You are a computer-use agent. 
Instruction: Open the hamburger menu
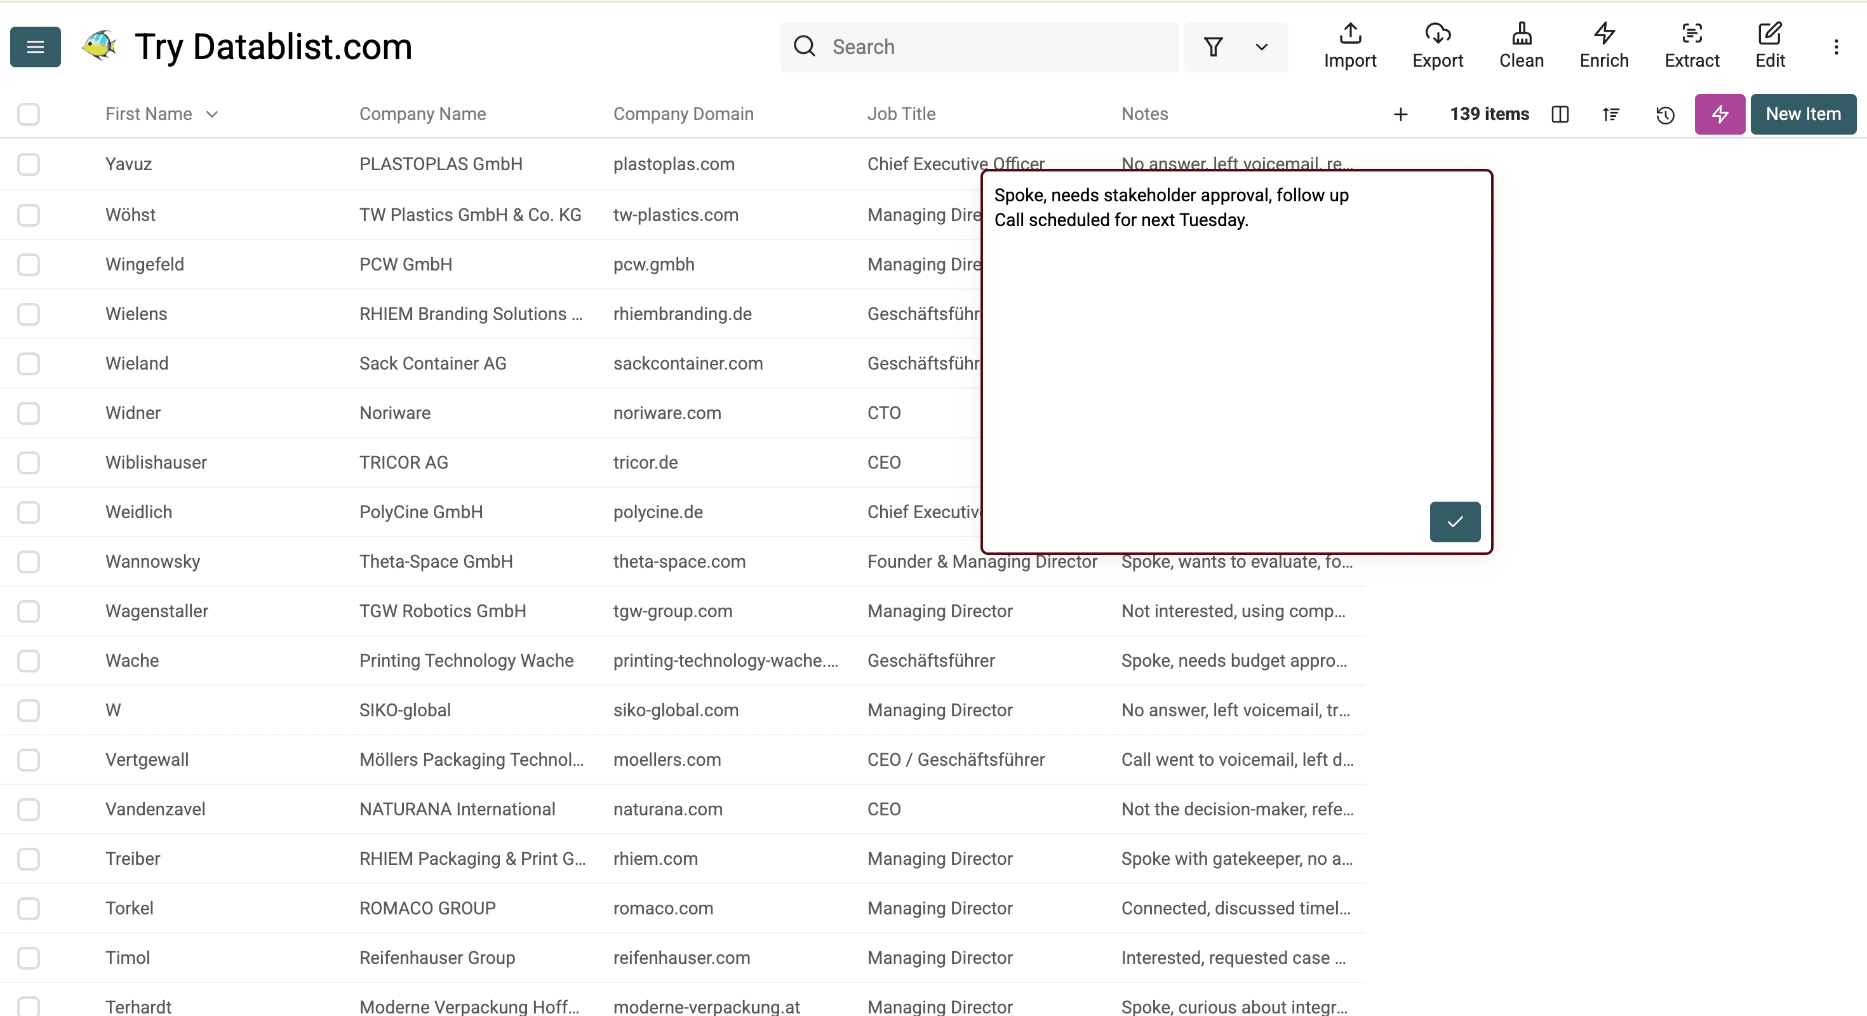(35, 46)
